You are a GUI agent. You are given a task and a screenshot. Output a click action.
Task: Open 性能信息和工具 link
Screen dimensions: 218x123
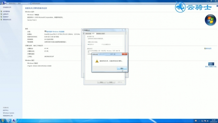pos(8,116)
